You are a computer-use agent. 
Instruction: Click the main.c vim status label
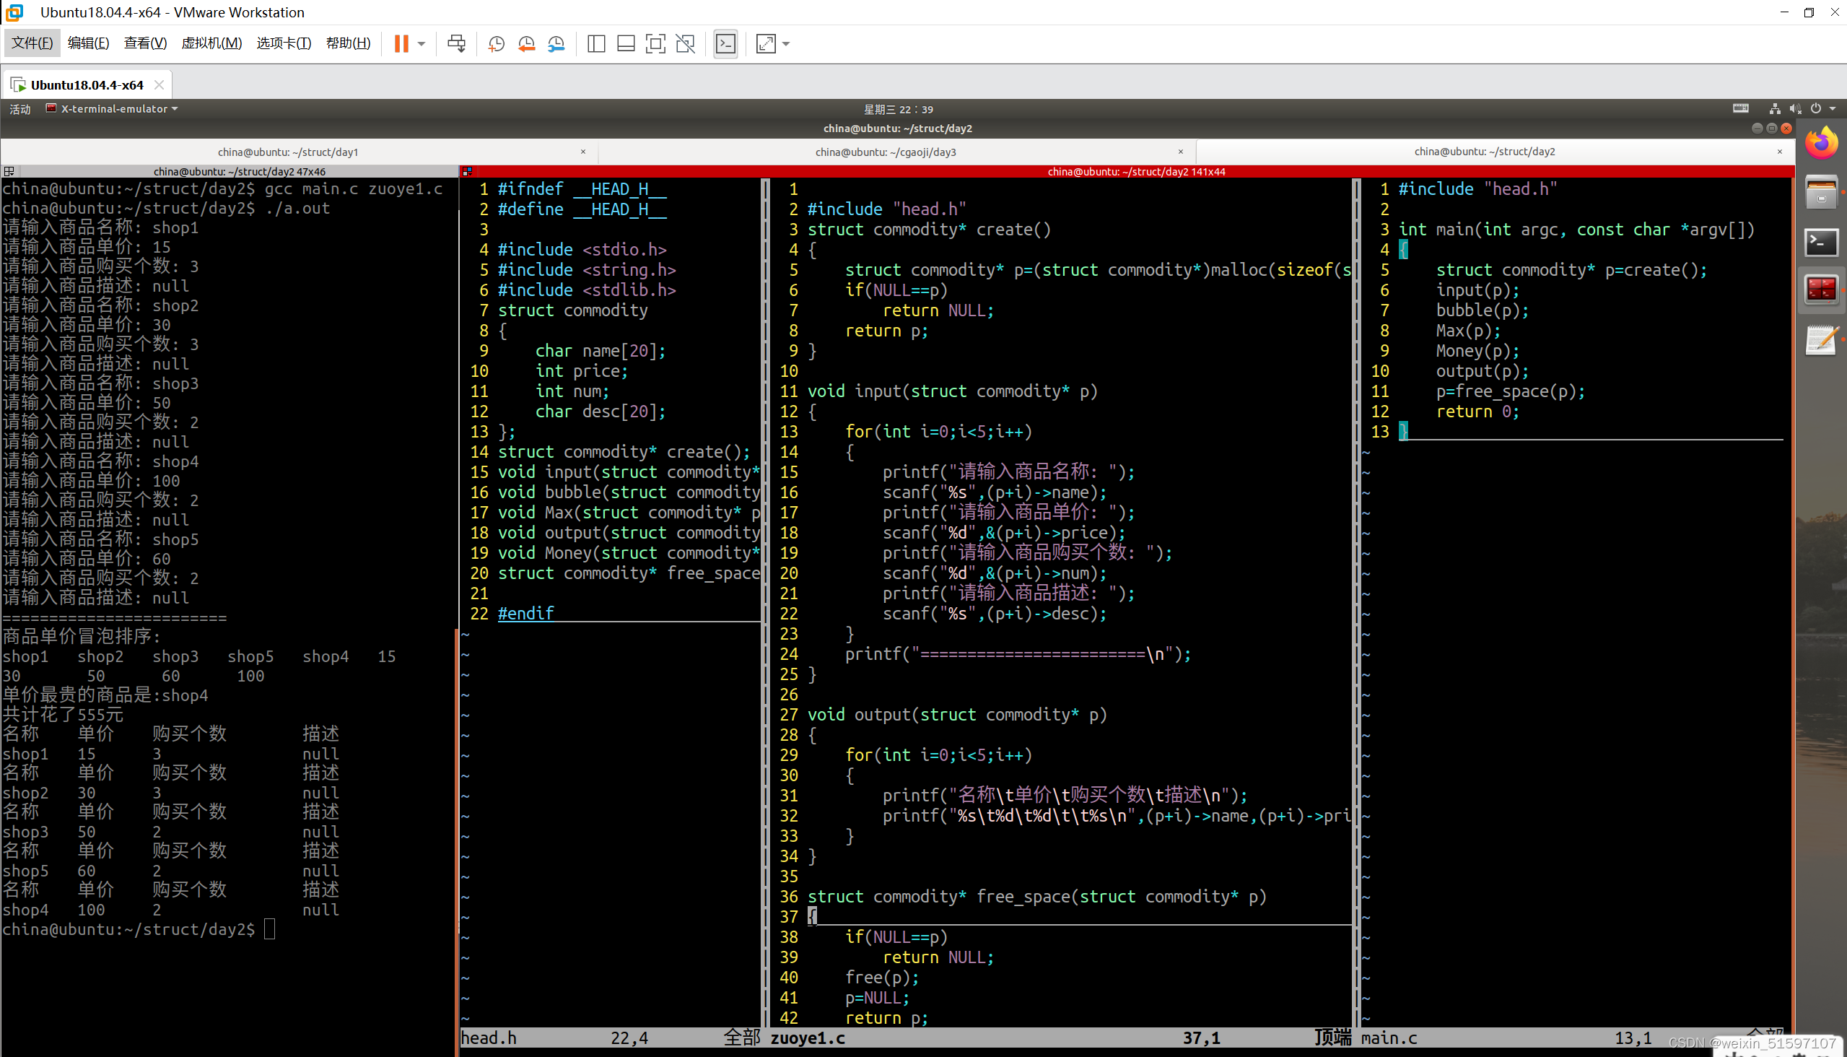point(1389,1038)
